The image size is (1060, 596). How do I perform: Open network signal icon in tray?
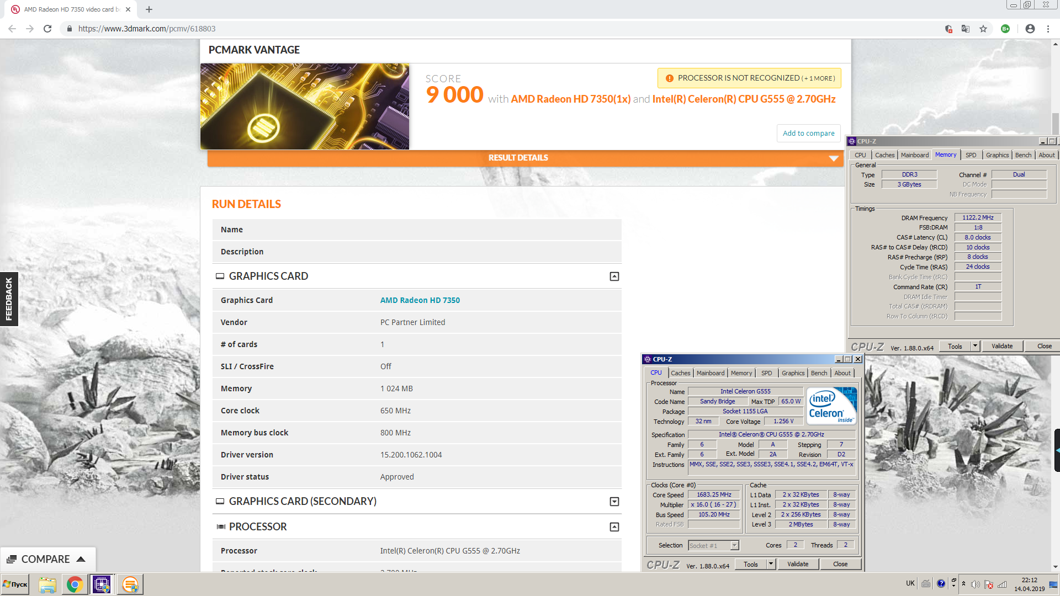coord(1003,584)
